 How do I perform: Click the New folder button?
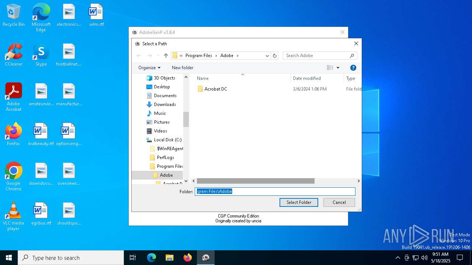[183, 68]
